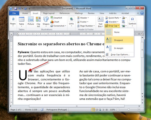Expand the Footer dropdown
The height and width of the screenshot is (120, 151).
tap(83, 22)
